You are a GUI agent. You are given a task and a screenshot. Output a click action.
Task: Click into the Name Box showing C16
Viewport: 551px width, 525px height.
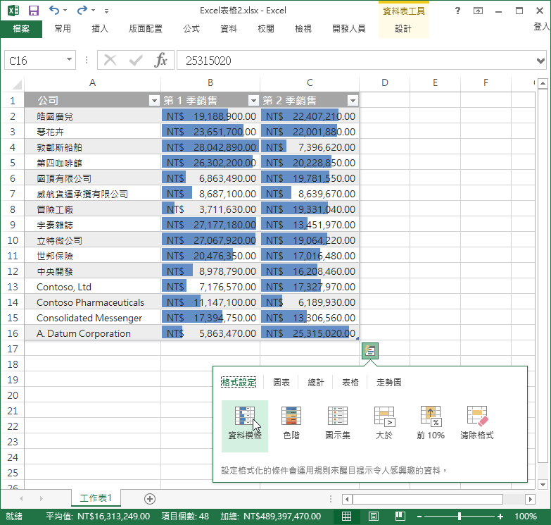coord(35,61)
